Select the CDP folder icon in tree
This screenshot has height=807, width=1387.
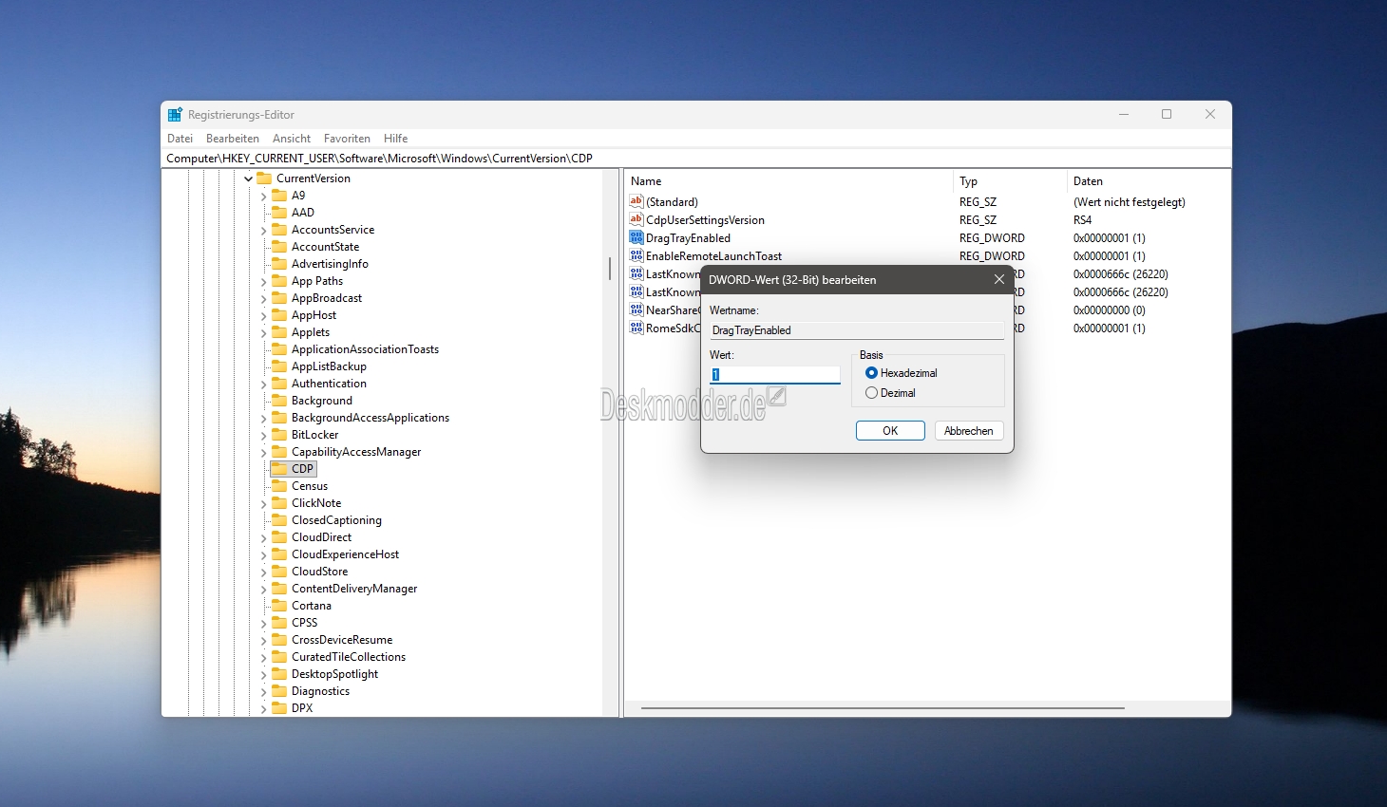click(x=279, y=469)
